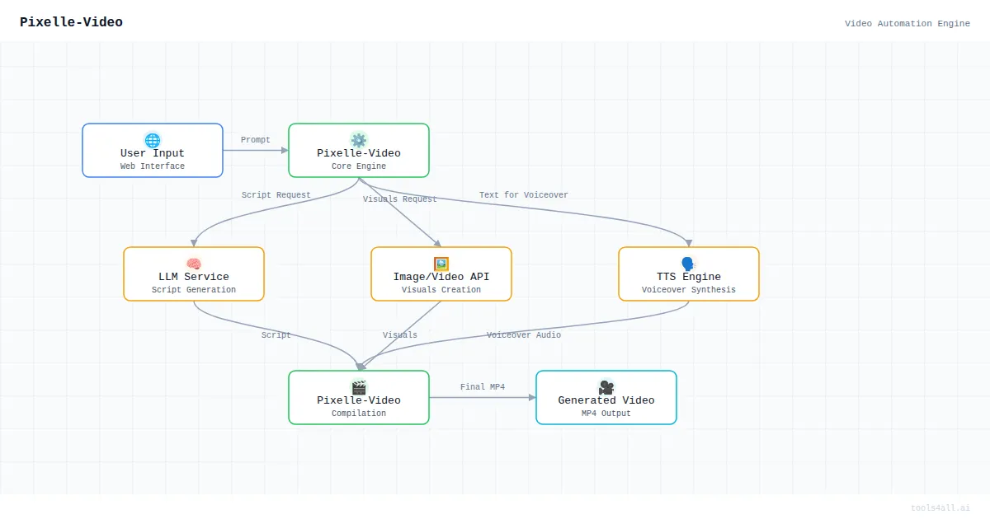Click the 'Visuals' edge label

400,335
